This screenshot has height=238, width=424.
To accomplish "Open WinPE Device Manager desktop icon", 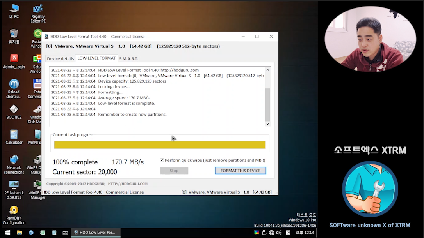I will pyautogui.click(x=35, y=165).
